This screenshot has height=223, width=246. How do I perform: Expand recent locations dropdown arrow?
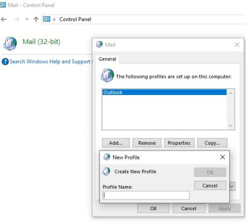click(27, 19)
